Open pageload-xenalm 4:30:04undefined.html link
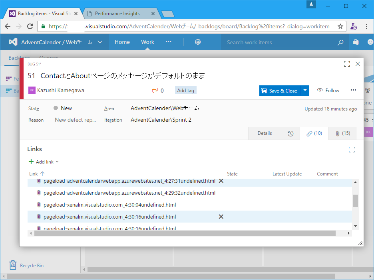This screenshot has height=280, width=374. tap(110, 205)
